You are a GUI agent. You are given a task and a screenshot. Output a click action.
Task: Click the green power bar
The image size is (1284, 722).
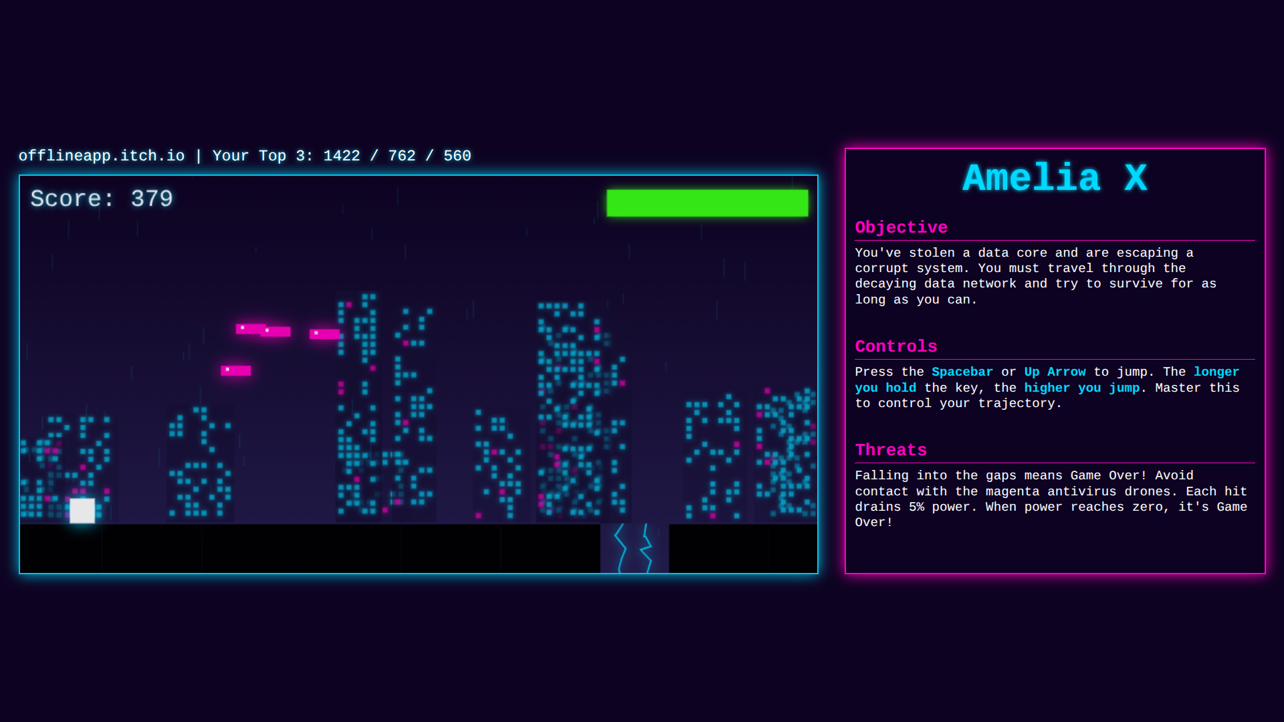pos(707,203)
